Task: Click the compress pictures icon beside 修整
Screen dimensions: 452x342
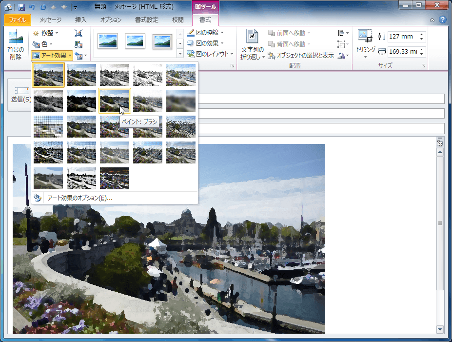Action: (79, 33)
